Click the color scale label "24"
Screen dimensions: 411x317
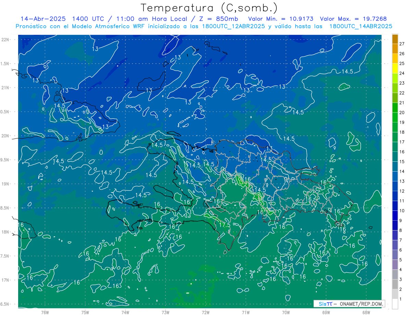402,73
